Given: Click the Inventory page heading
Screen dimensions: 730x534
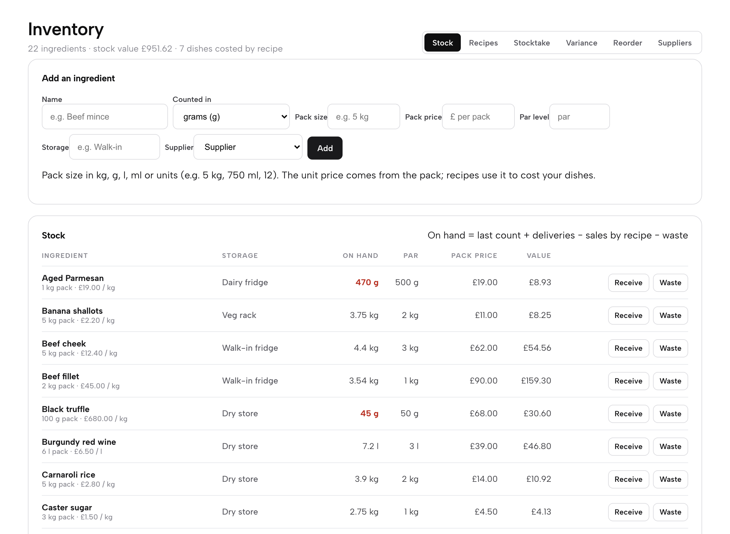Looking at the screenshot, I should click(66, 29).
